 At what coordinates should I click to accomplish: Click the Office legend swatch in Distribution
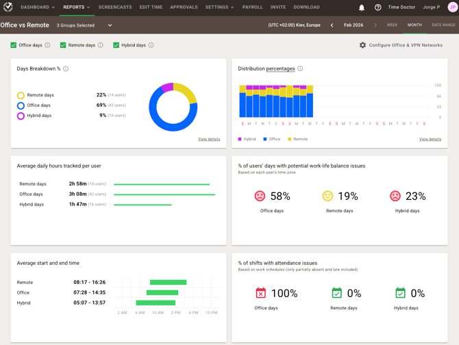coord(265,139)
